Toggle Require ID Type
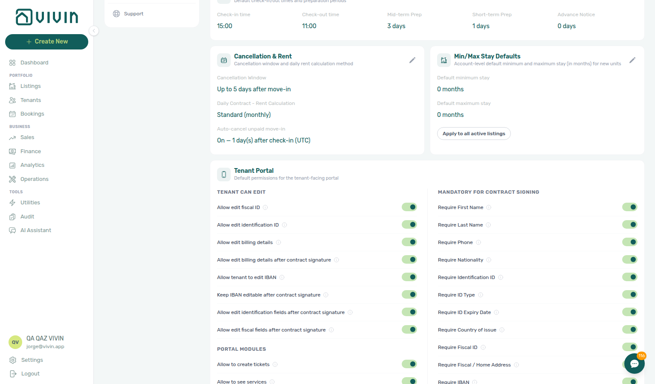Screen dimensions: 655x384 click(630, 295)
